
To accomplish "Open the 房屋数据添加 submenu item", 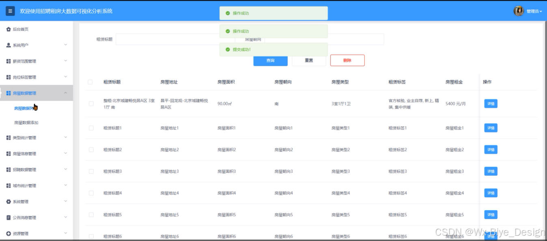I will (x=26, y=123).
